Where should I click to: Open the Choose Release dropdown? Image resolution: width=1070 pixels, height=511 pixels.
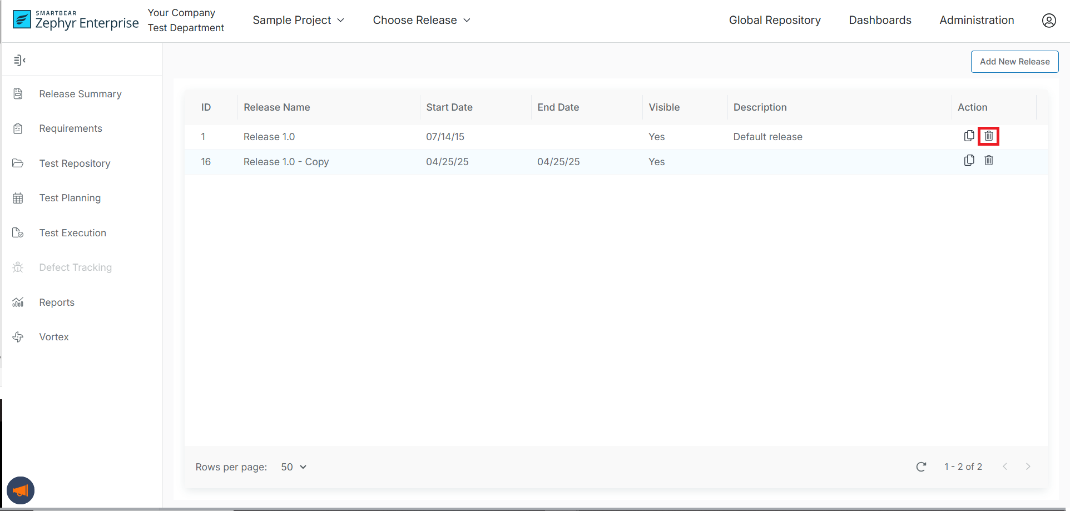(x=422, y=21)
